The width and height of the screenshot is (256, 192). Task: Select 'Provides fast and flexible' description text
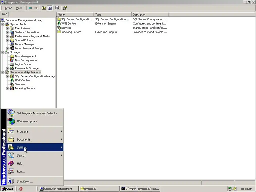pos(150,32)
